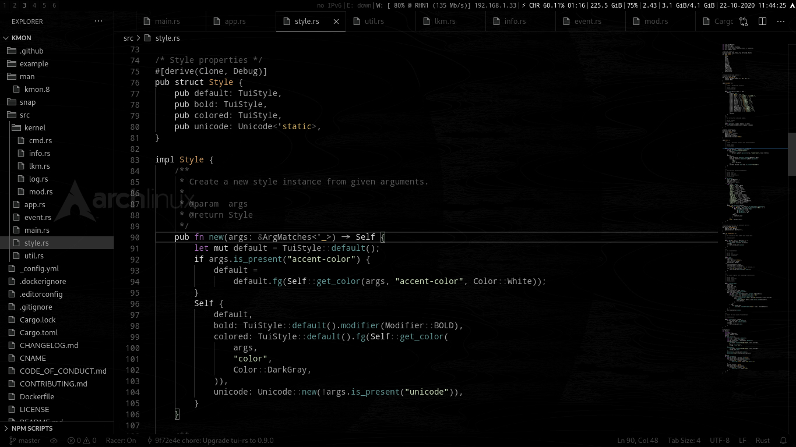Click the synchronize changes cloud icon
Viewport: 796px width, 447px height.
(x=54, y=441)
